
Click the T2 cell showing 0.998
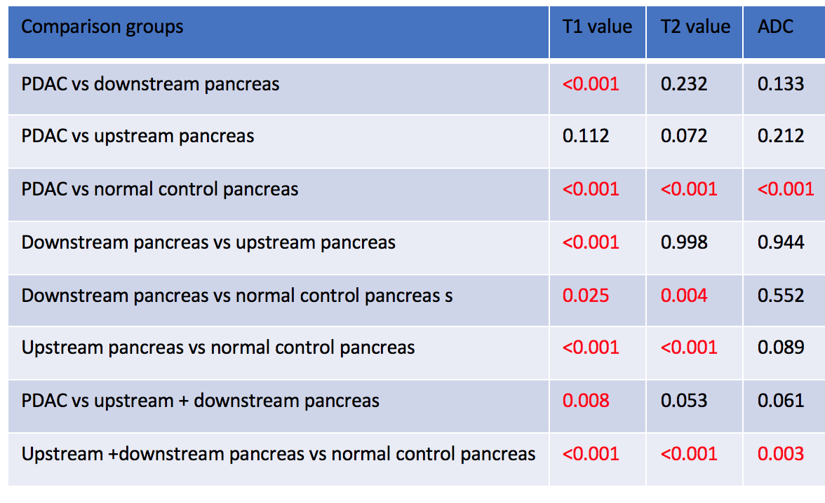[x=684, y=242]
